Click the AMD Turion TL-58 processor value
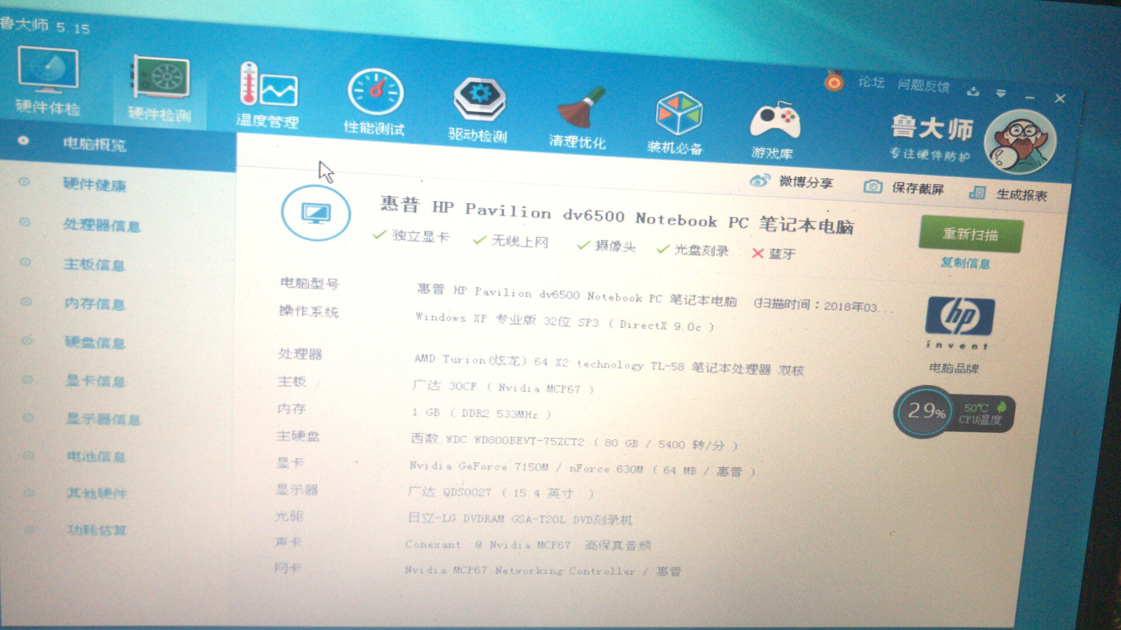This screenshot has width=1121, height=630. click(x=609, y=365)
